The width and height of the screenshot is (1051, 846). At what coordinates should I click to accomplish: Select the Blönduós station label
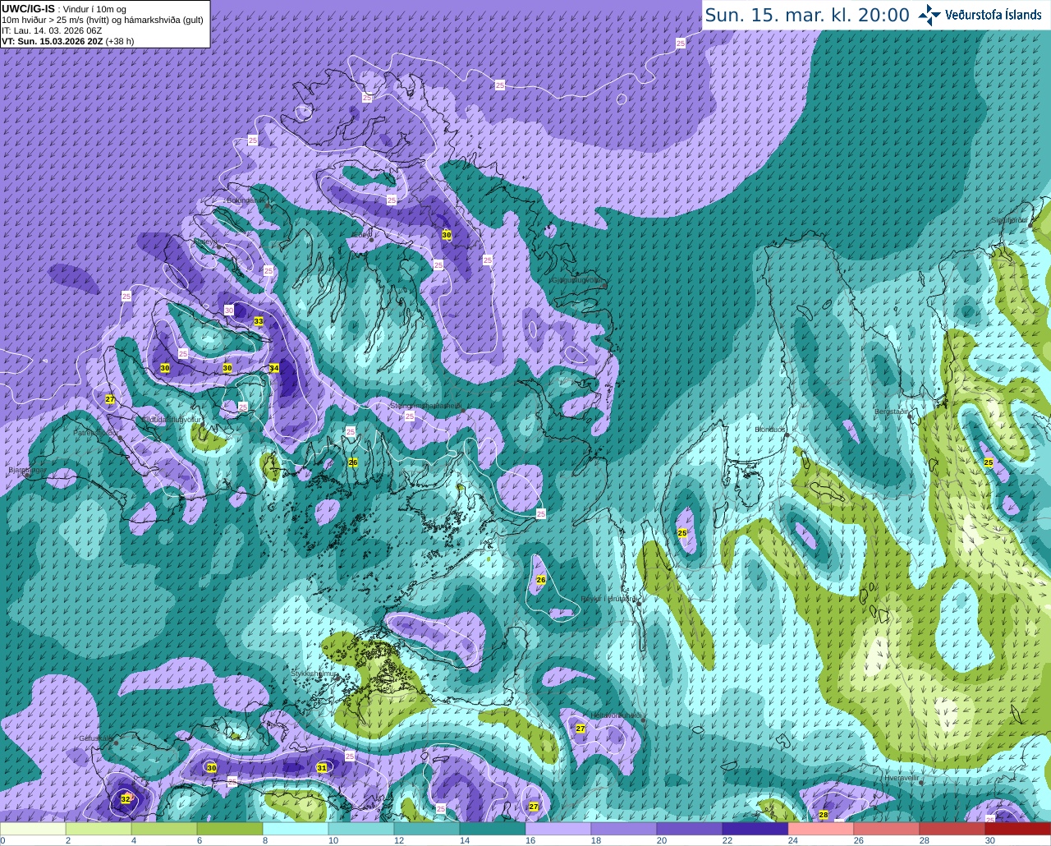click(x=770, y=429)
